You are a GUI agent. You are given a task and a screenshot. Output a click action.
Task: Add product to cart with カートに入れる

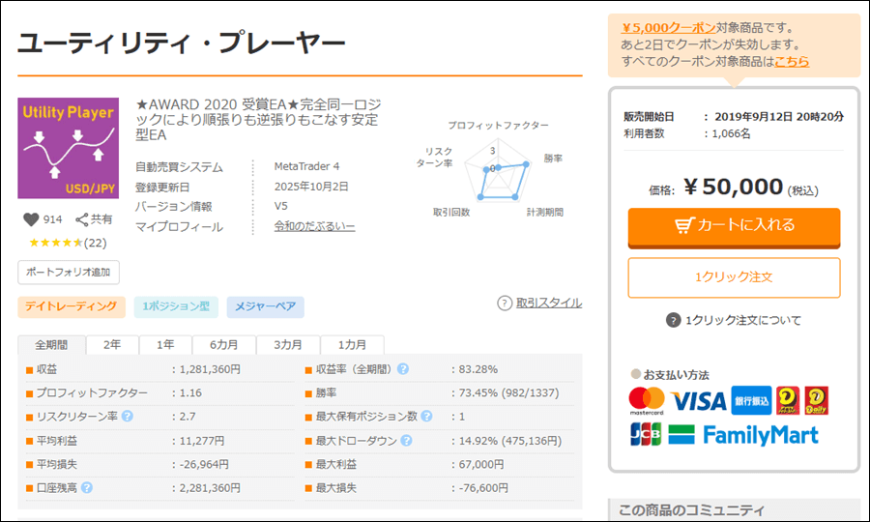click(734, 226)
